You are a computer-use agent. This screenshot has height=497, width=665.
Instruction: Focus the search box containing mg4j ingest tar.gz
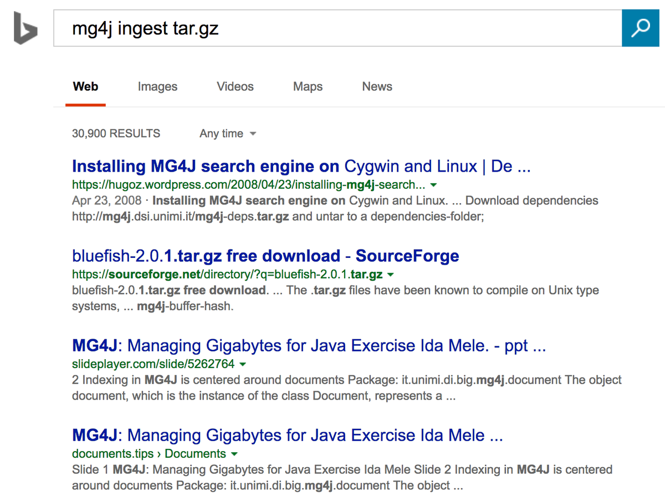tap(337, 27)
